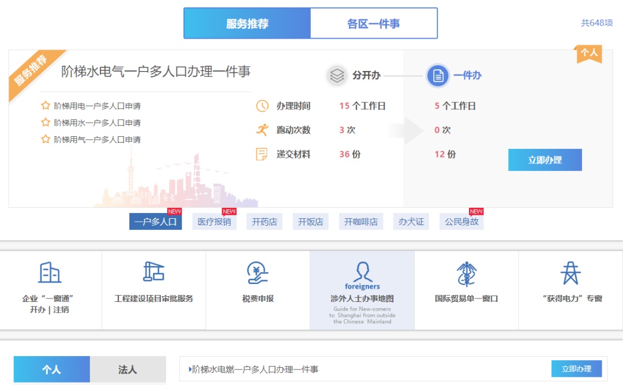Open the foreigners 涉外人士办事地图 icon
The width and height of the screenshot is (623, 385).
(362, 272)
